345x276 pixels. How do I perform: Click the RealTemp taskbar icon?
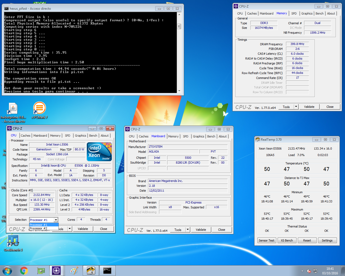click(x=91, y=271)
